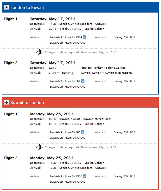Click the e-ticket icon beside TK1963
This screenshot has width=161, height=191.
click(84, 176)
